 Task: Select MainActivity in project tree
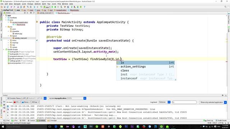pyautogui.click(x=21, y=25)
